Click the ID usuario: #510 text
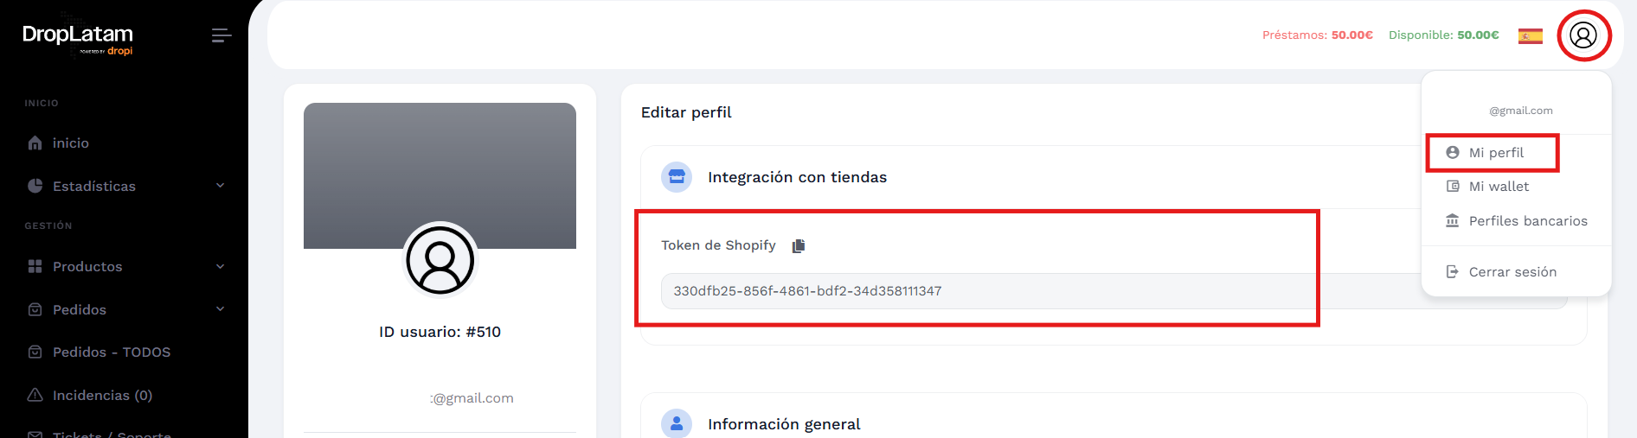This screenshot has height=438, width=1637. [x=440, y=332]
